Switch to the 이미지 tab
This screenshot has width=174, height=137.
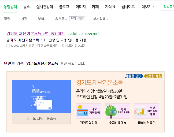(x=80, y=7)
